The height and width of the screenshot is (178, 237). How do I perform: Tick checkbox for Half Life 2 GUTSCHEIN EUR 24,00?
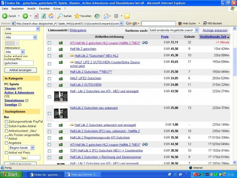pyautogui.click(x=49, y=85)
